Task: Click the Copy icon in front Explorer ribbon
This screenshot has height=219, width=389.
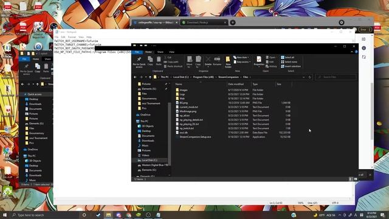Action: click(150, 61)
